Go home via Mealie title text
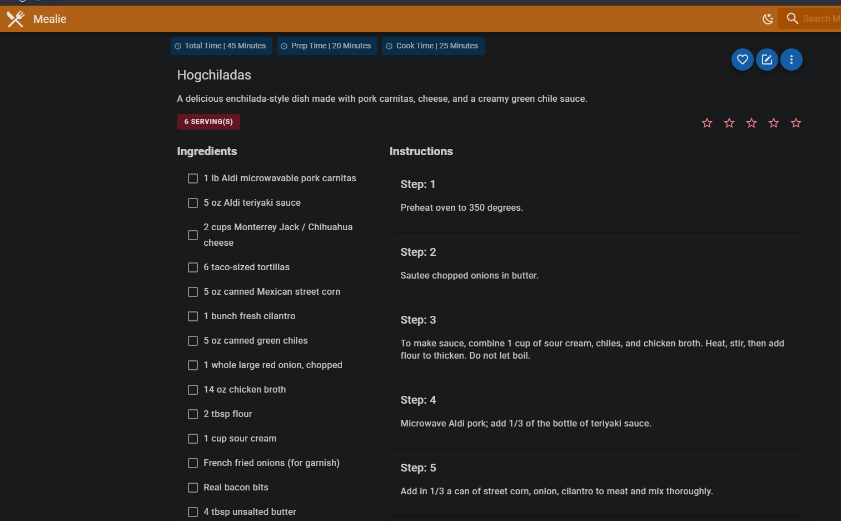841x521 pixels. (49, 19)
